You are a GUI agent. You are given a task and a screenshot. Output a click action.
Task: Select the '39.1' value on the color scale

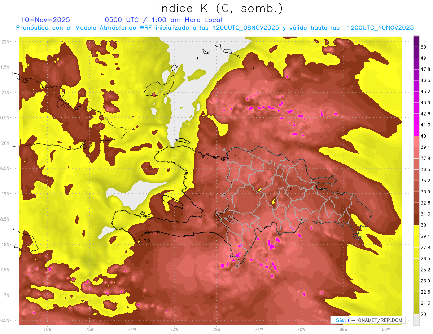425,147
